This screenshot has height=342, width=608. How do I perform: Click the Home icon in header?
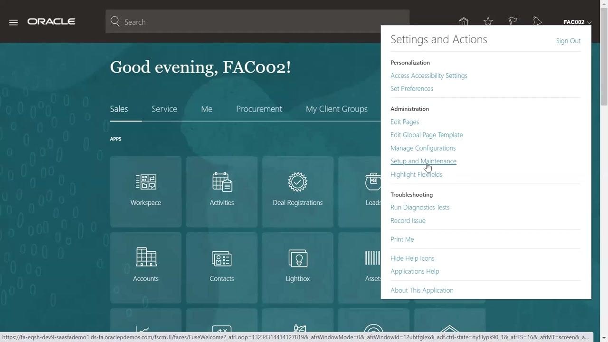464,22
